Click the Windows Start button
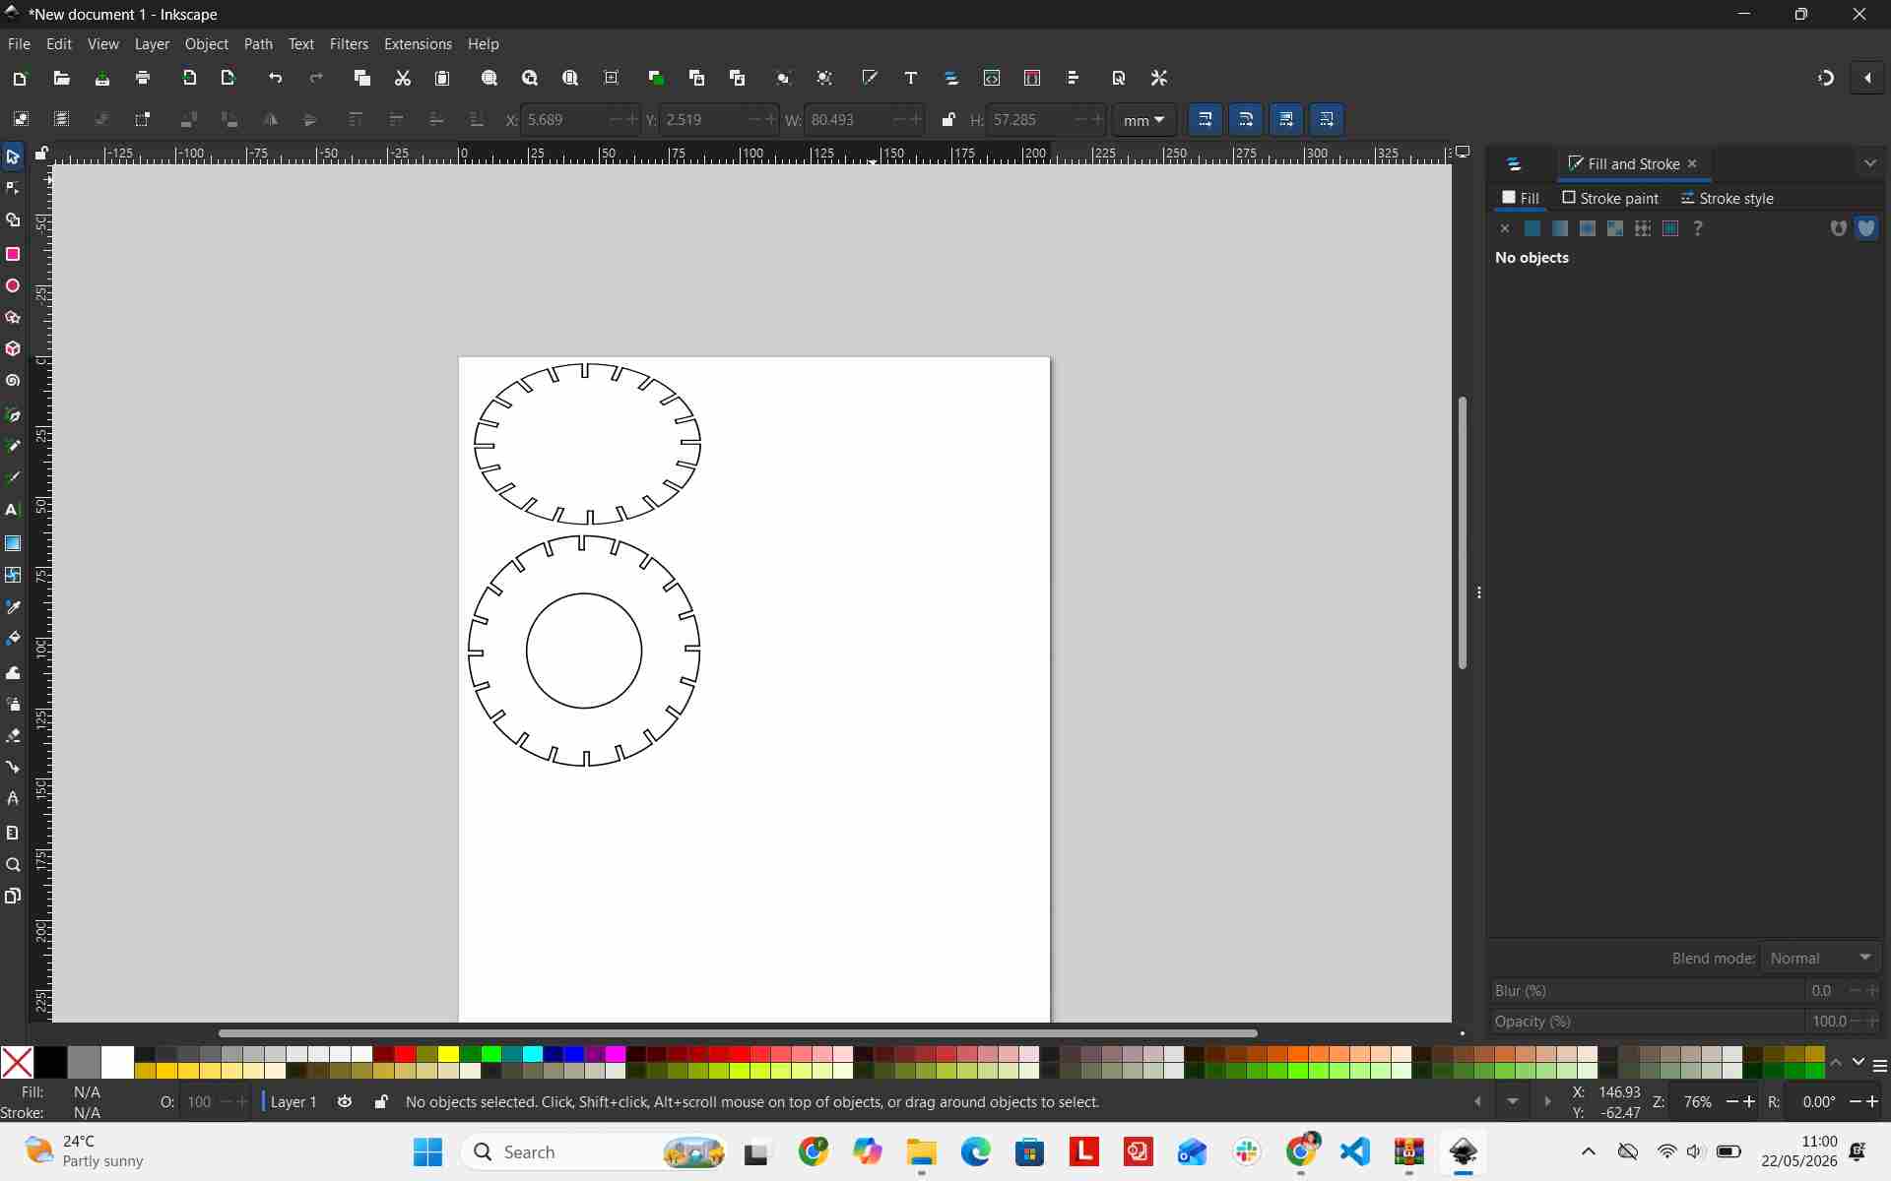Viewport: 1891px width, 1181px height. click(x=427, y=1151)
